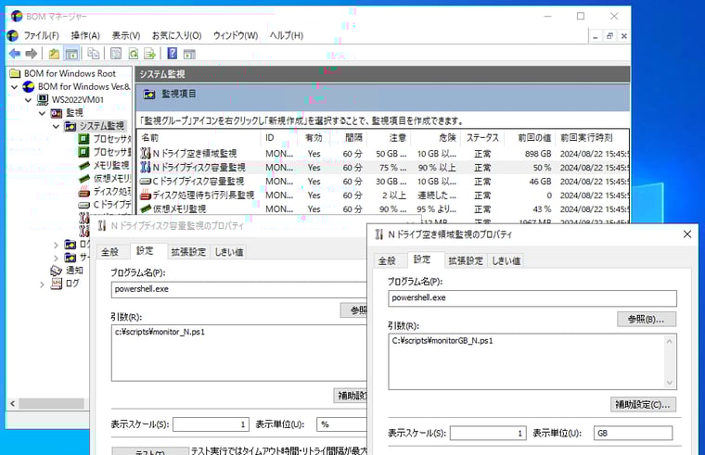Click arguments box containing monitor_N.ps1

pos(239,353)
